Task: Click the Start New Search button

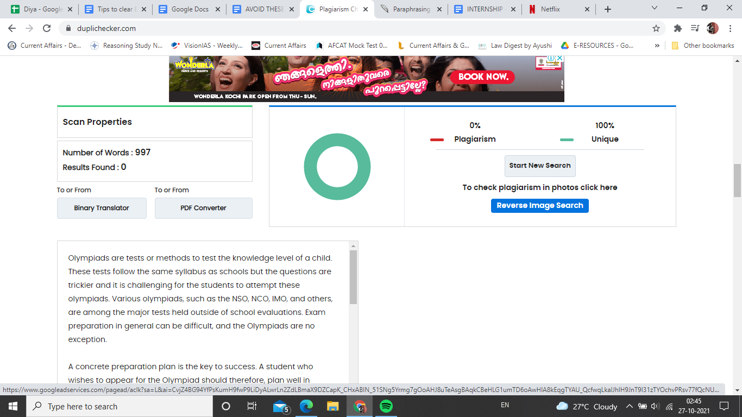Action: click(540, 166)
